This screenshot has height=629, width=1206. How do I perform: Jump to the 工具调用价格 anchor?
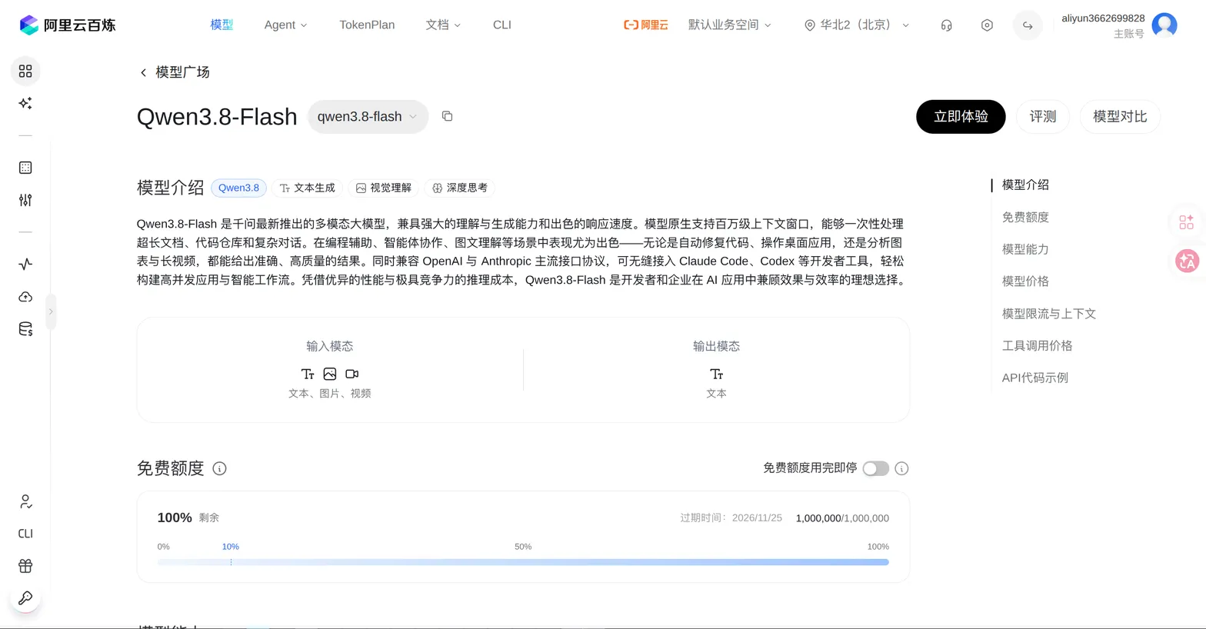pyautogui.click(x=1037, y=345)
